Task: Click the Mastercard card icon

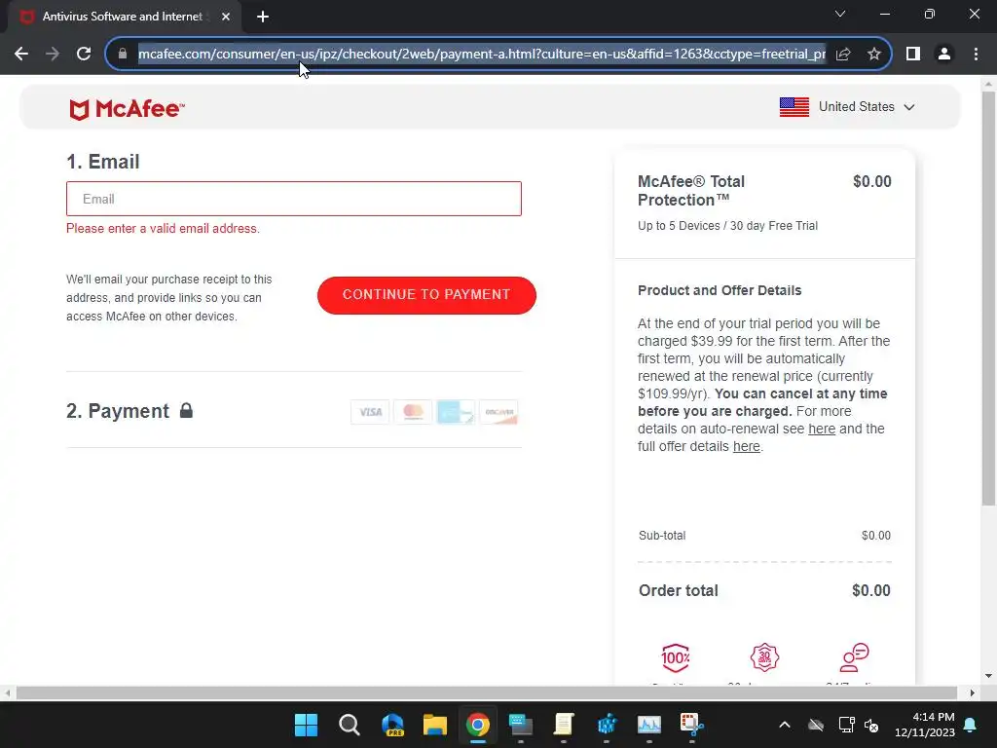Action: [x=413, y=412]
